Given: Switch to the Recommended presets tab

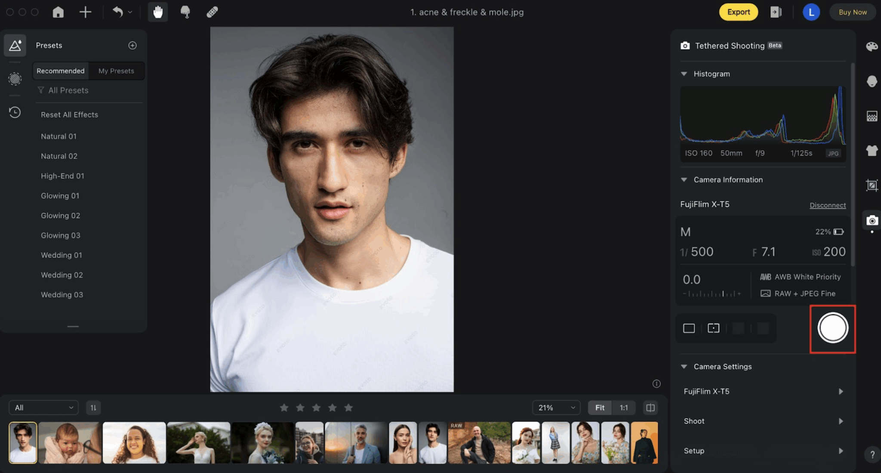Looking at the screenshot, I should (x=60, y=71).
